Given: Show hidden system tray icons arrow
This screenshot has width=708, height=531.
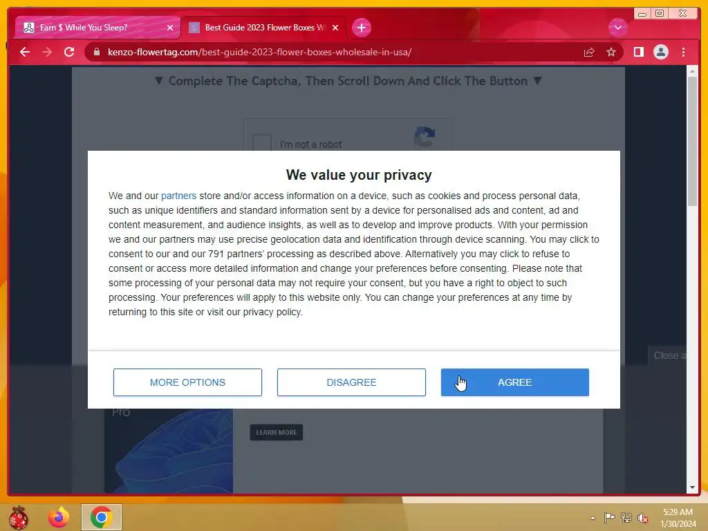Looking at the screenshot, I should pos(593,518).
